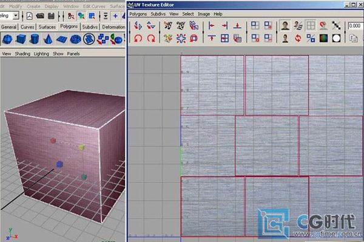Viewport: 364px width, 242px height.
Task: Click the Relax UVs icon
Action: tap(168, 38)
